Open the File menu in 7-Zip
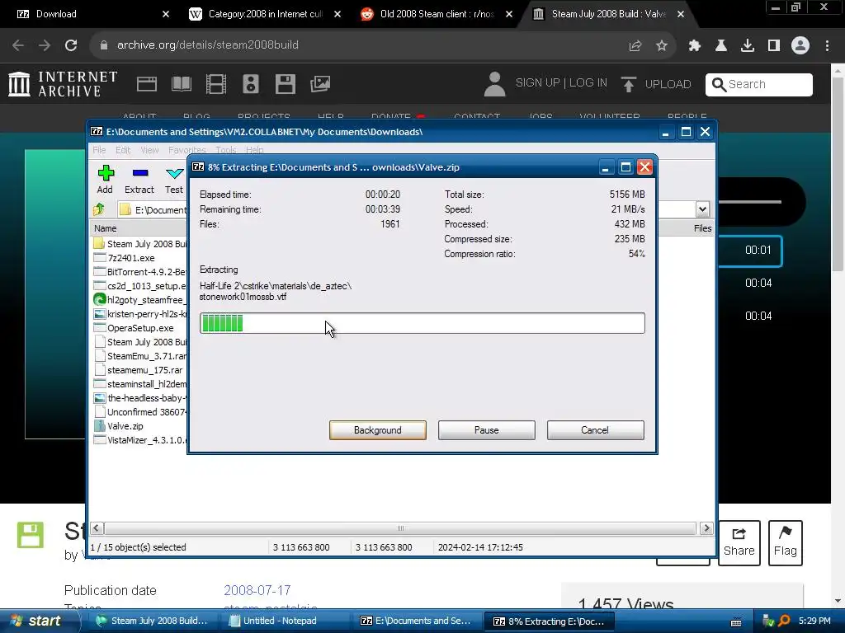Screen dimensions: 845x633 point(99,150)
